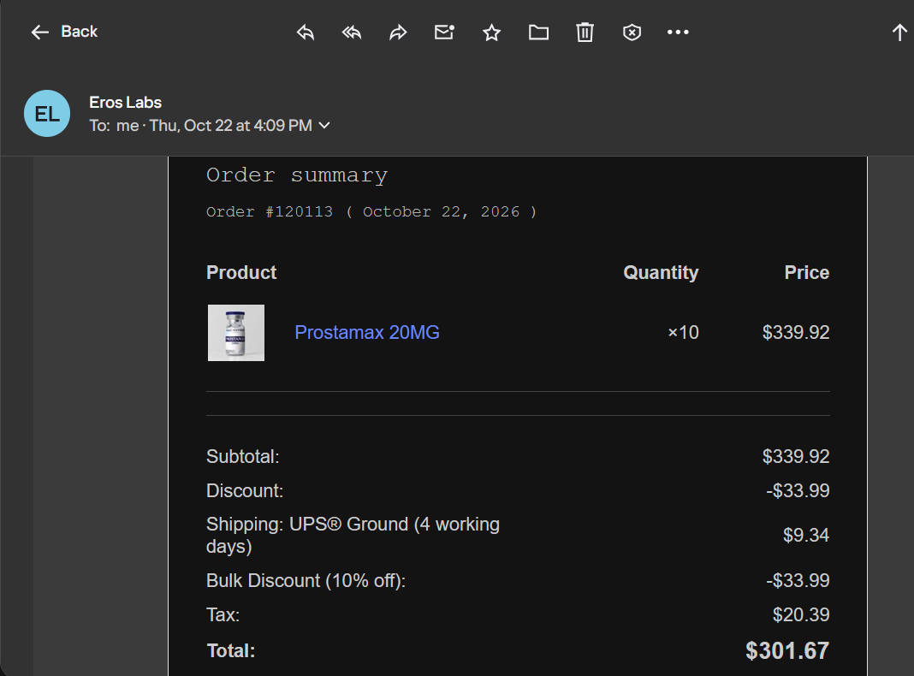Open the Prostamax 20MG product link
914x676 pixels.
367,332
